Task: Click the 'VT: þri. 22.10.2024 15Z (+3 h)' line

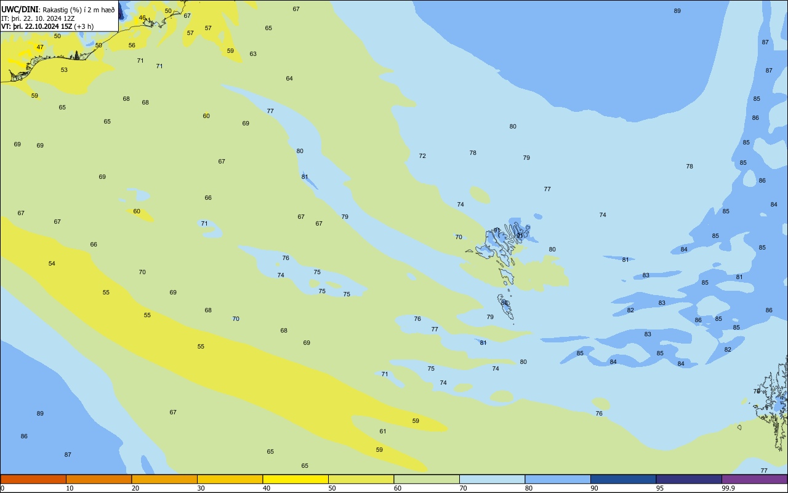Action: coord(47,26)
